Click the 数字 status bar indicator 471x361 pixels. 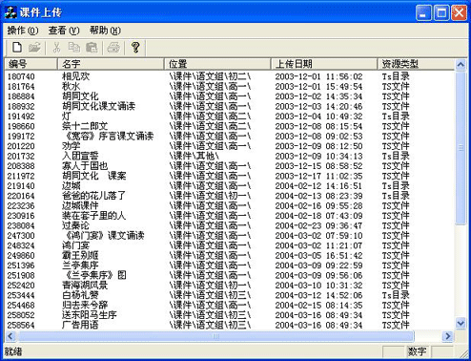[418, 351]
